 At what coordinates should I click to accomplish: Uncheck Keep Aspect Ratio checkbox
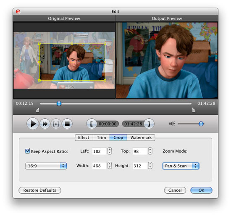28,151
